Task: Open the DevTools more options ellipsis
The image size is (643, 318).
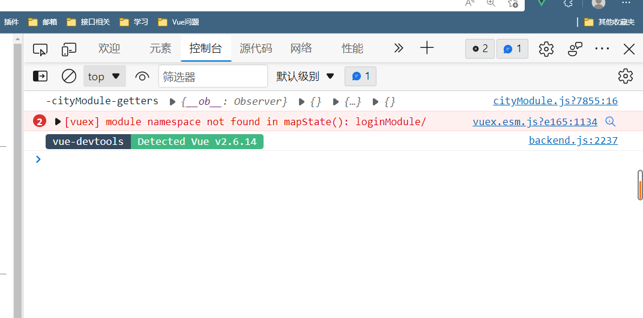Action: point(602,49)
